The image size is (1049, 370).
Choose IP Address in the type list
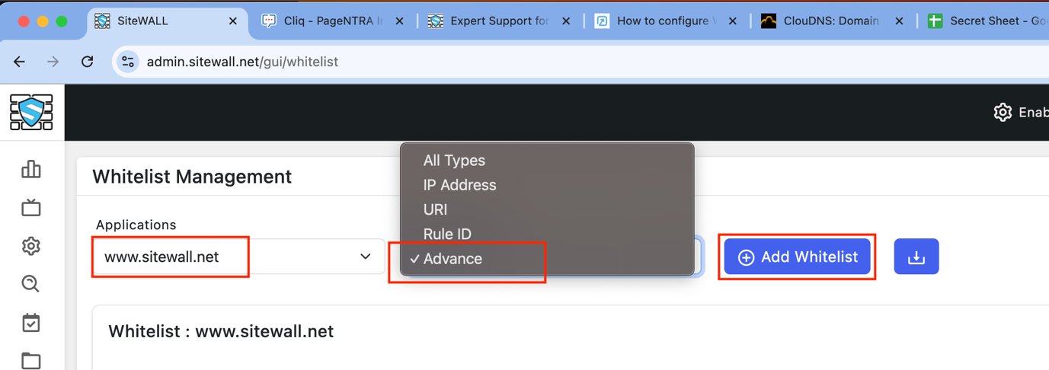coord(459,185)
